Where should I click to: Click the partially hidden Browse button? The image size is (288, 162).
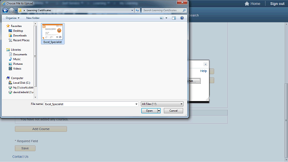195,81
